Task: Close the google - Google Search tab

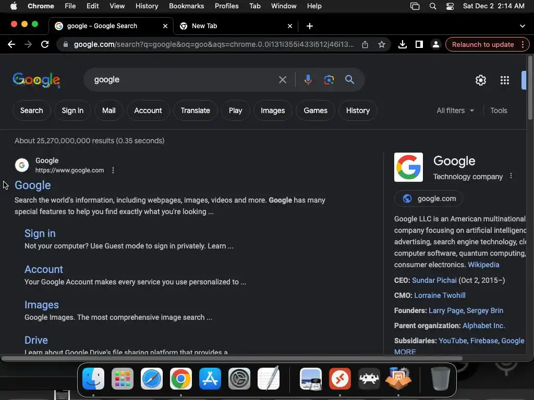Action: point(165,26)
